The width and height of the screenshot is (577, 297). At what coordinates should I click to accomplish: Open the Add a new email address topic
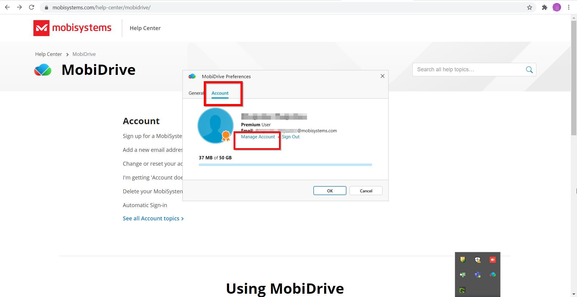[x=153, y=150]
